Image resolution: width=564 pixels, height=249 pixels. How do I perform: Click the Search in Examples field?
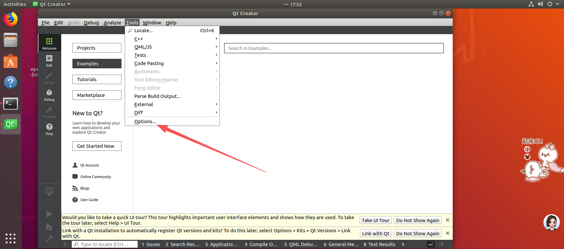pos(334,48)
